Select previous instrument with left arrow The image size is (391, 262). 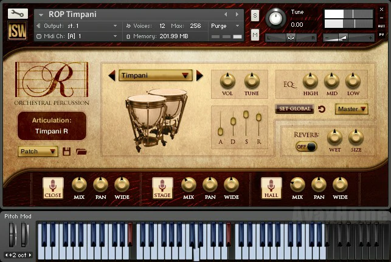coord(111,76)
